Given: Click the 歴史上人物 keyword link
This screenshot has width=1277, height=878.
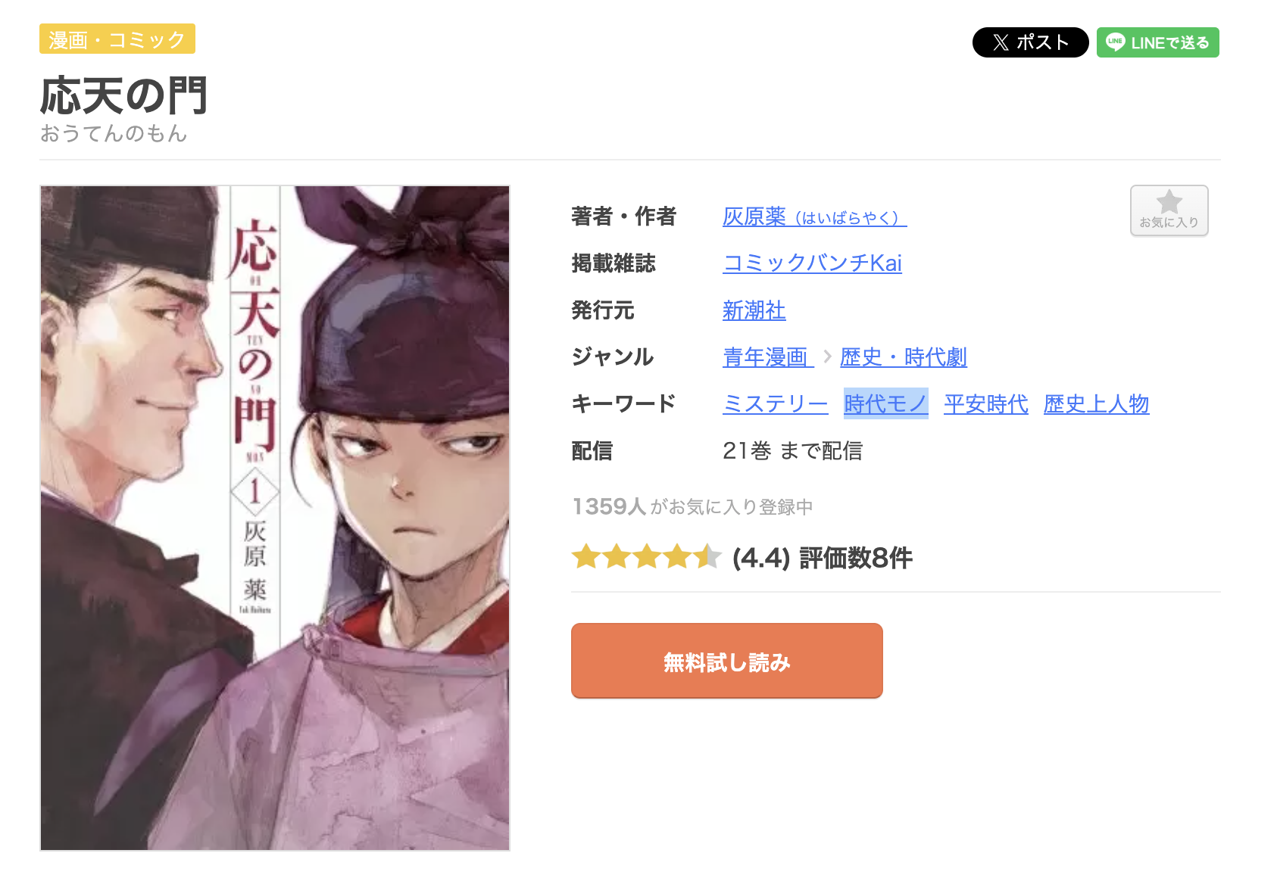Looking at the screenshot, I should click(1096, 404).
